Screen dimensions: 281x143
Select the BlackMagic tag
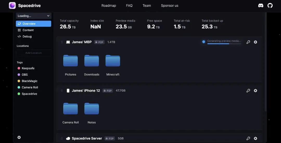pos(27,81)
